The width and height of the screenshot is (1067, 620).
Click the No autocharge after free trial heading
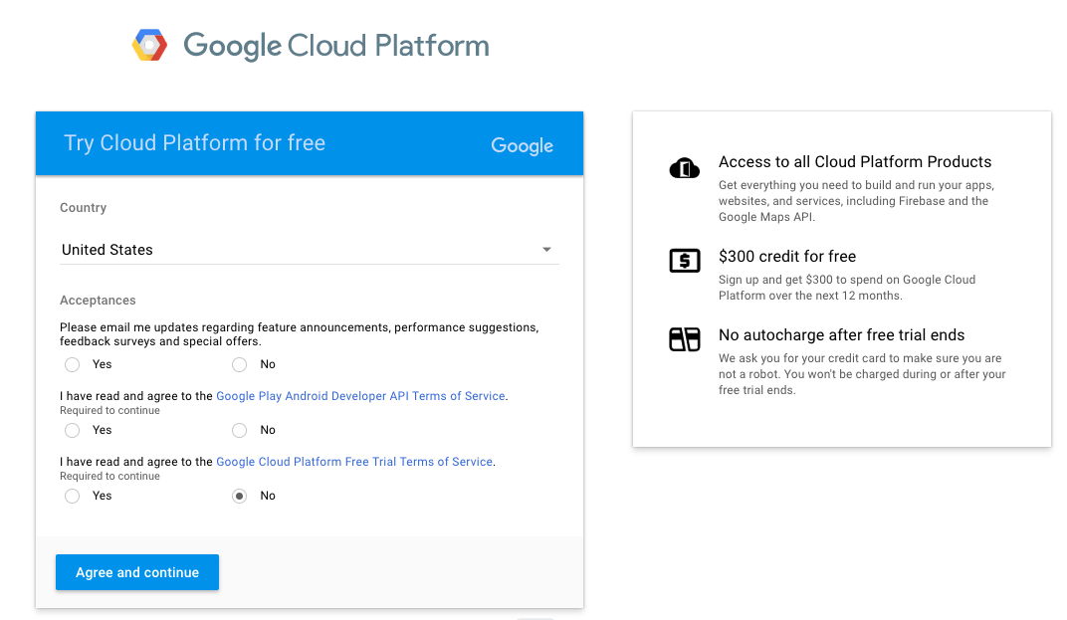coord(842,335)
